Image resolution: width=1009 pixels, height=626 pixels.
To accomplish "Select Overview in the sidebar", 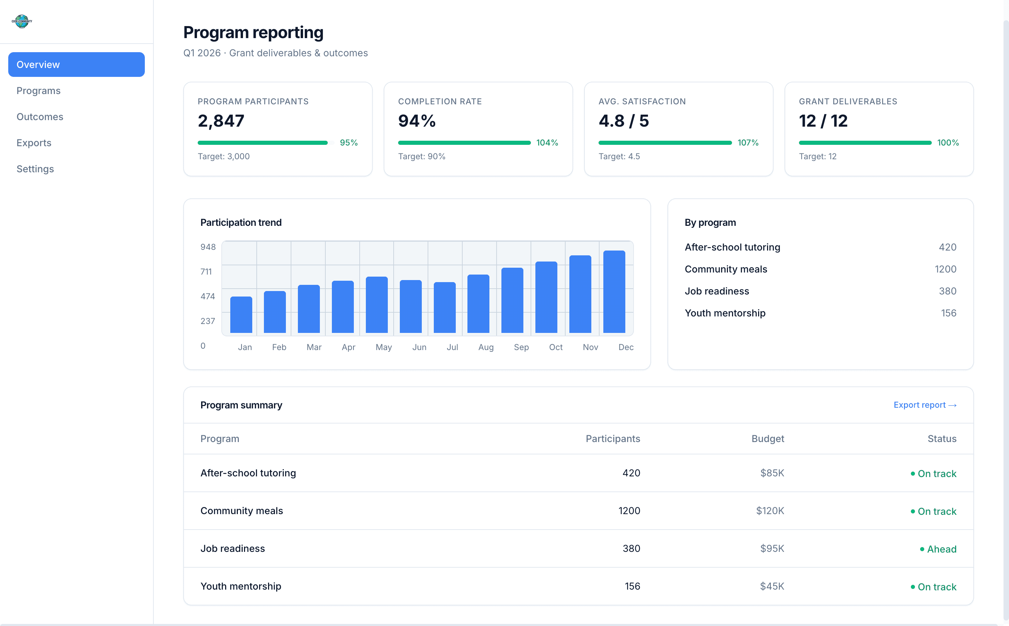I will click(38, 64).
